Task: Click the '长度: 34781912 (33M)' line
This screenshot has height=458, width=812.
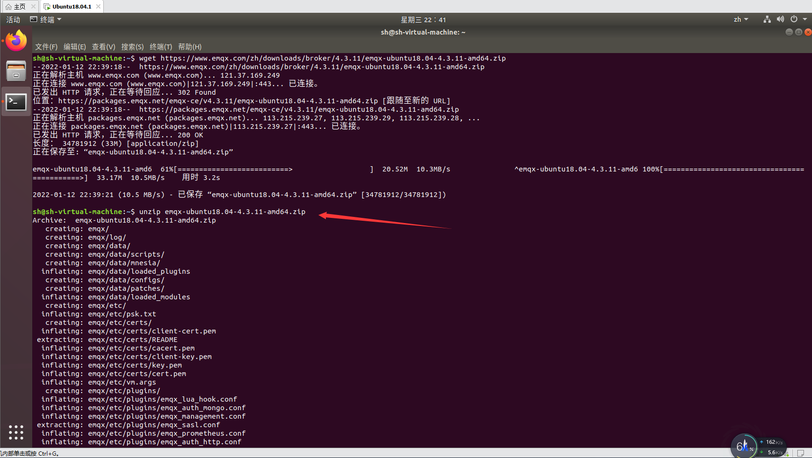Action: (x=116, y=144)
